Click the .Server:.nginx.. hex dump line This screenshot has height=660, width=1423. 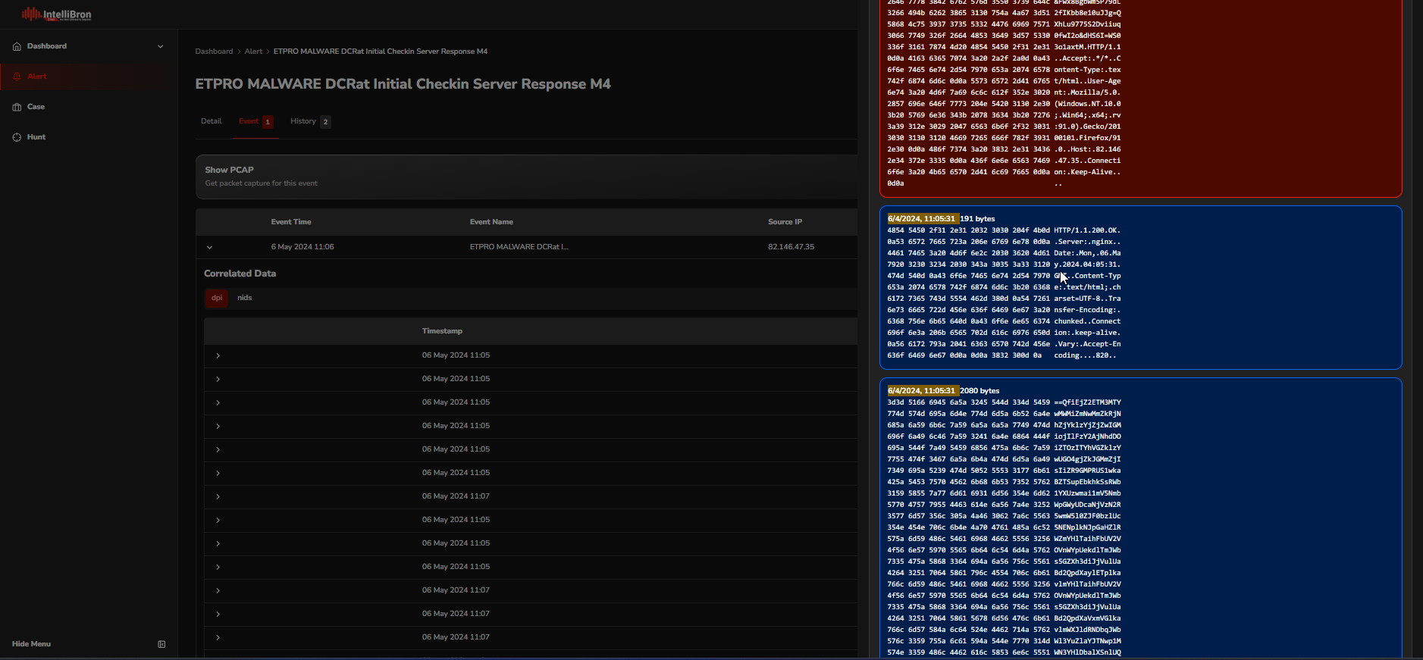coord(1004,242)
